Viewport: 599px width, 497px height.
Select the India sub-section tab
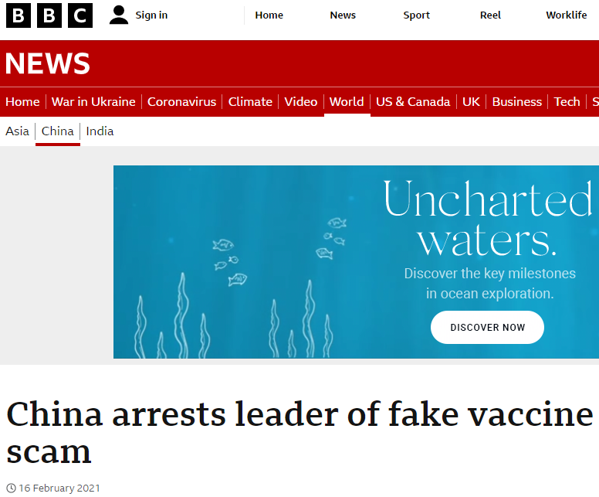click(100, 131)
